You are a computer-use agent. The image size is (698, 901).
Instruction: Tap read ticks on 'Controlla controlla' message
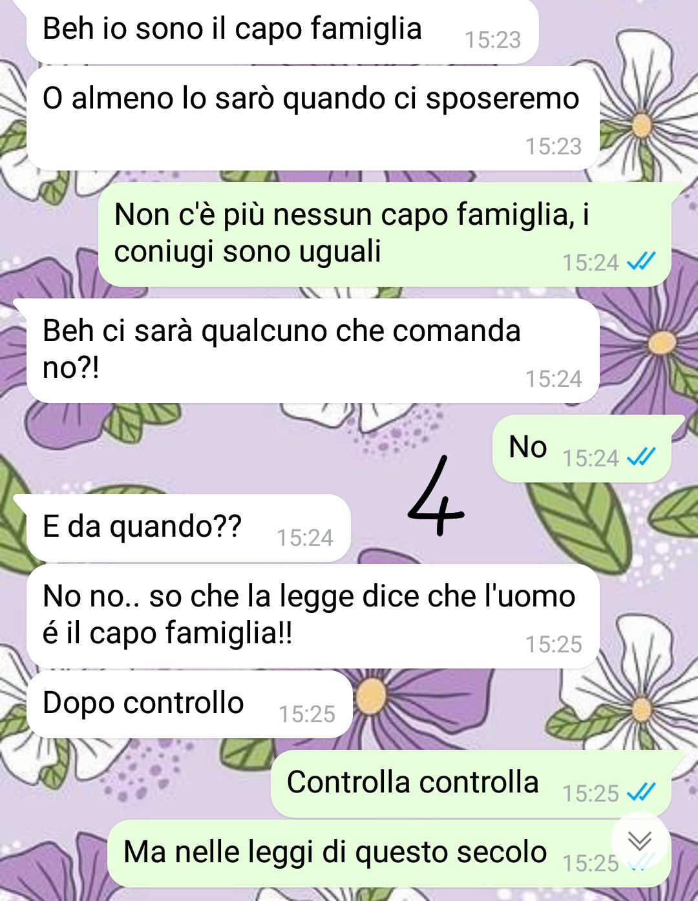pyautogui.click(x=641, y=792)
